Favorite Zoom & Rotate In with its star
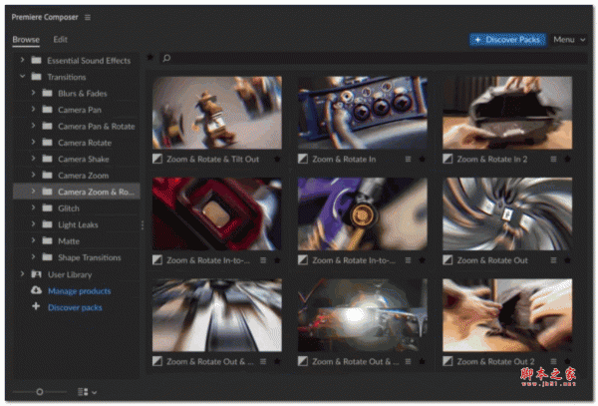The width and height of the screenshot is (598, 406). pyautogui.click(x=423, y=160)
